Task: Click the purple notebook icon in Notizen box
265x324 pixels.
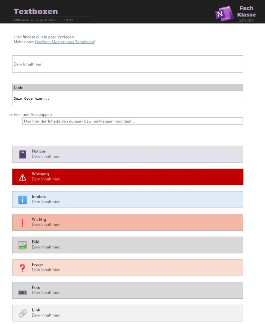Action: (22, 154)
